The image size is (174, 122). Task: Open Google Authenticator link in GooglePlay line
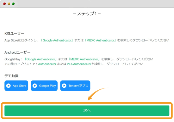(41, 59)
